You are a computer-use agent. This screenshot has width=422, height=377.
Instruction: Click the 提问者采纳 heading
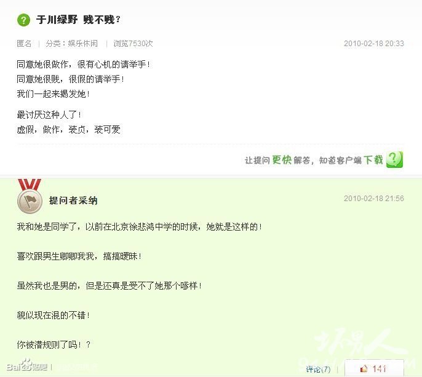73,200
